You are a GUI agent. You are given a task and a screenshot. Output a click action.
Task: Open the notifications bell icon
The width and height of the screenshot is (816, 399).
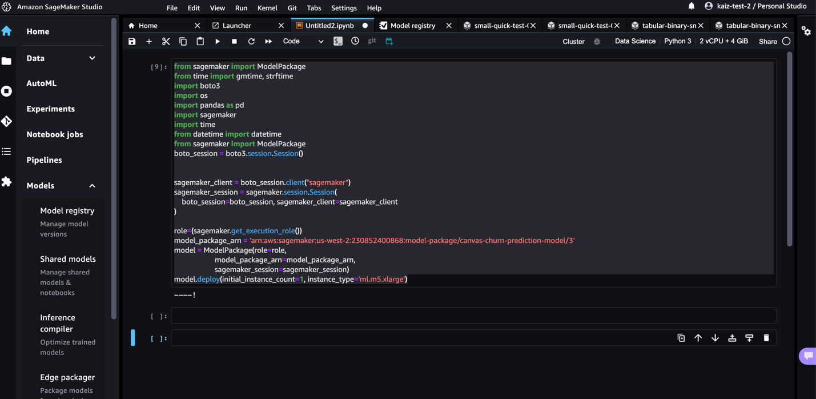pos(692,6)
